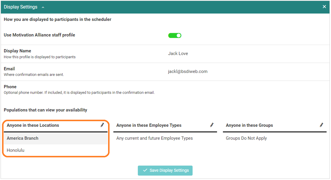Click the Save Display Settings button label

click(x=169, y=170)
